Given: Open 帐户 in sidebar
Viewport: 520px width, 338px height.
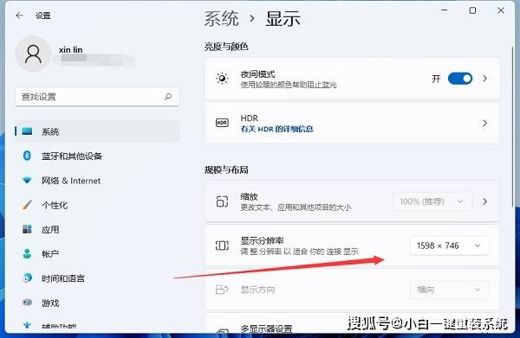Looking at the screenshot, I should tap(97, 254).
